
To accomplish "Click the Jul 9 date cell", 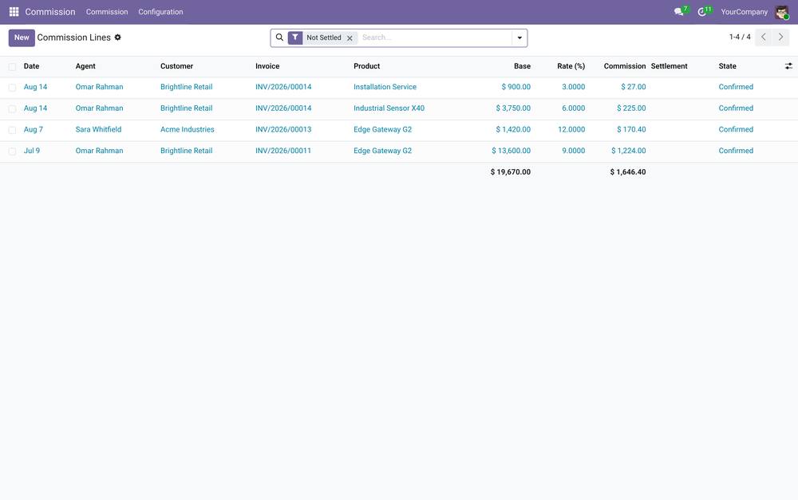I will click(32, 151).
